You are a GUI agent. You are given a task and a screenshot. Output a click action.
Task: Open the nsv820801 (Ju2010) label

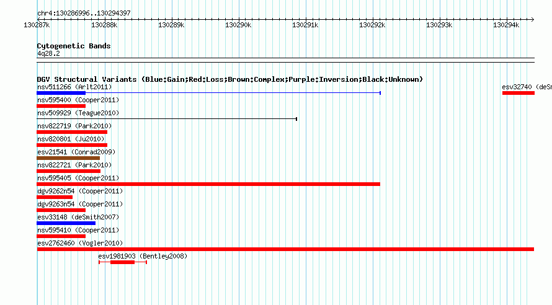(71, 139)
